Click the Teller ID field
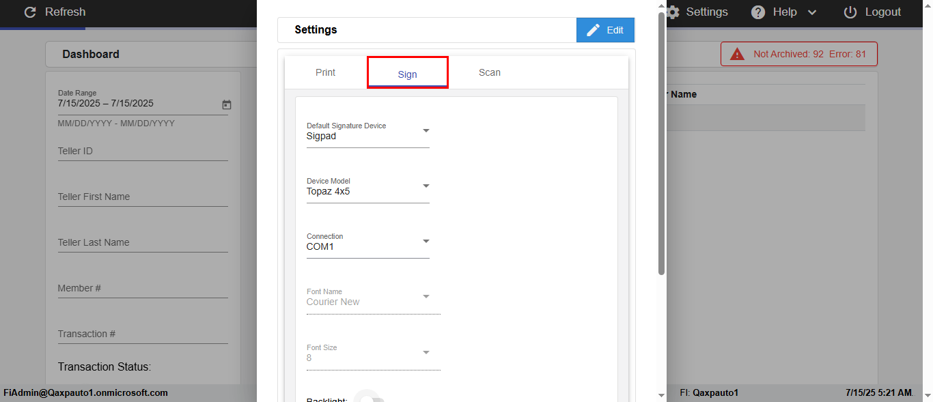 coord(143,152)
